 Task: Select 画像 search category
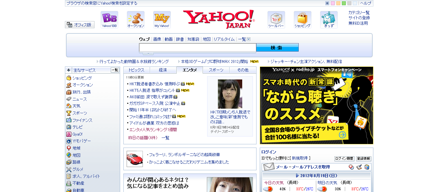point(157,39)
